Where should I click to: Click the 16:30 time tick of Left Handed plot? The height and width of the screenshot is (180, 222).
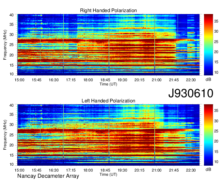54,170
